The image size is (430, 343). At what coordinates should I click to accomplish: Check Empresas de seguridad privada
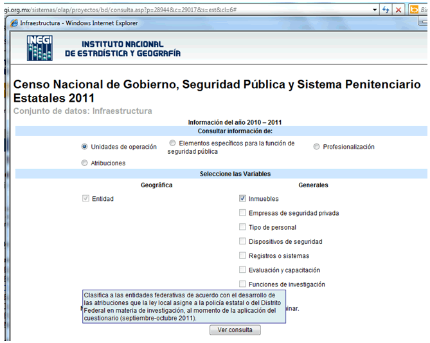click(x=242, y=212)
